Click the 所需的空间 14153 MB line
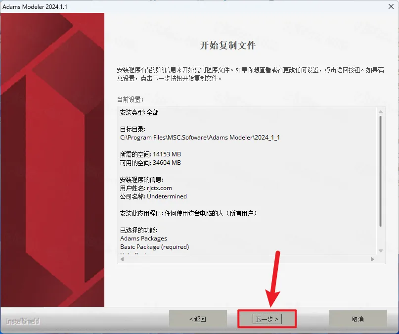Image resolution: width=399 pixels, height=334 pixels. tap(150, 154)
